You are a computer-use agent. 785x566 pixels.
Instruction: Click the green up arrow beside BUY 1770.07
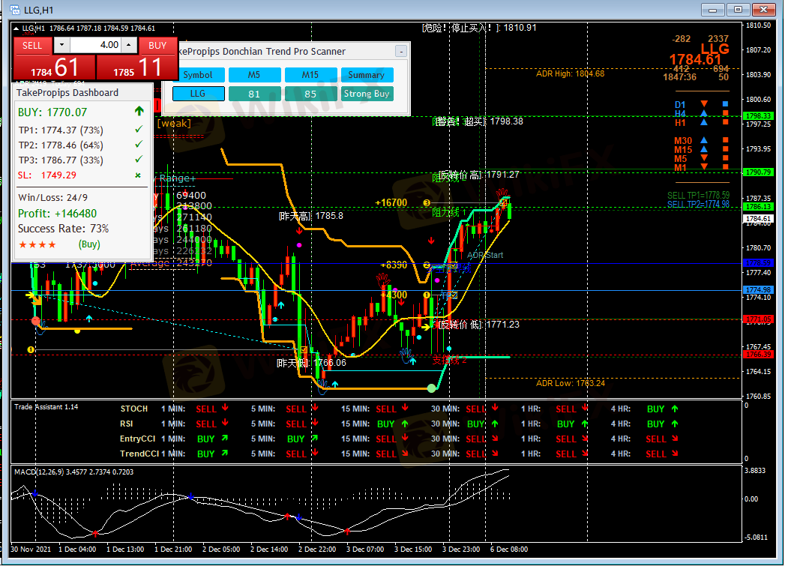pyautogui.click(x=139, y=112)
